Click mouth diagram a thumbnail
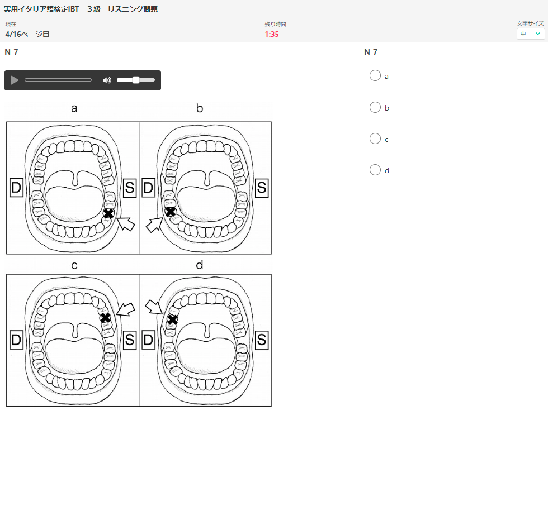 pos(73,188)
